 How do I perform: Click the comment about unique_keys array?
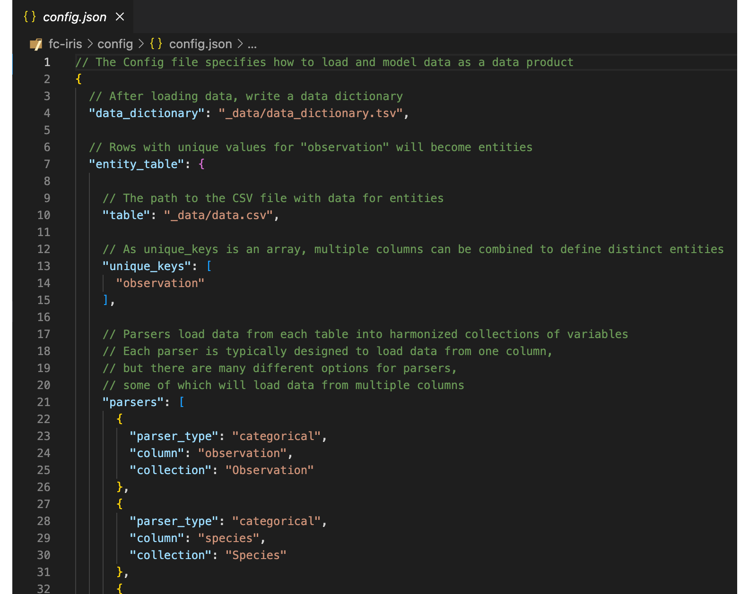413,249
